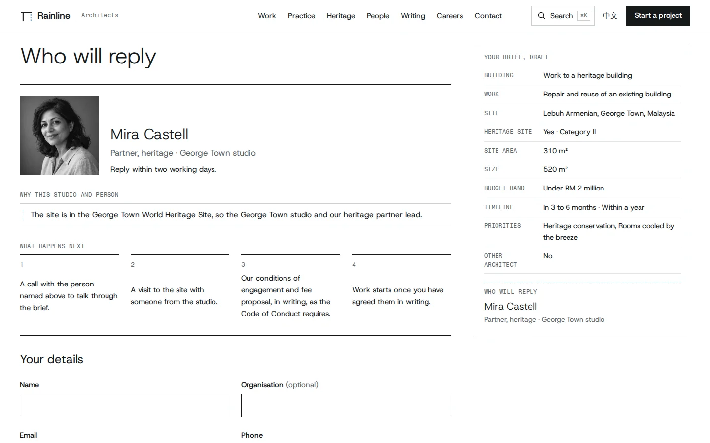
Task: Click step 4 'Work starts once' text
Action: [397, 296]
